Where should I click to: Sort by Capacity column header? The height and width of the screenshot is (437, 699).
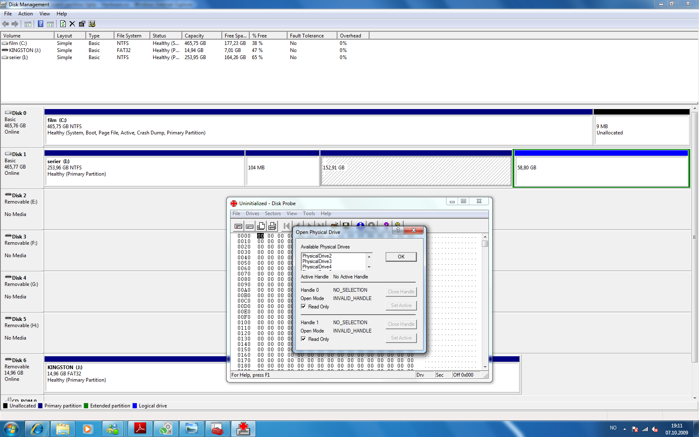[x=202, y=36]
